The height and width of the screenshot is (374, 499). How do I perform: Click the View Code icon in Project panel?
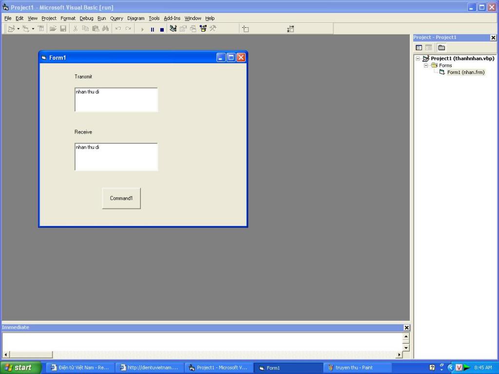419,48
